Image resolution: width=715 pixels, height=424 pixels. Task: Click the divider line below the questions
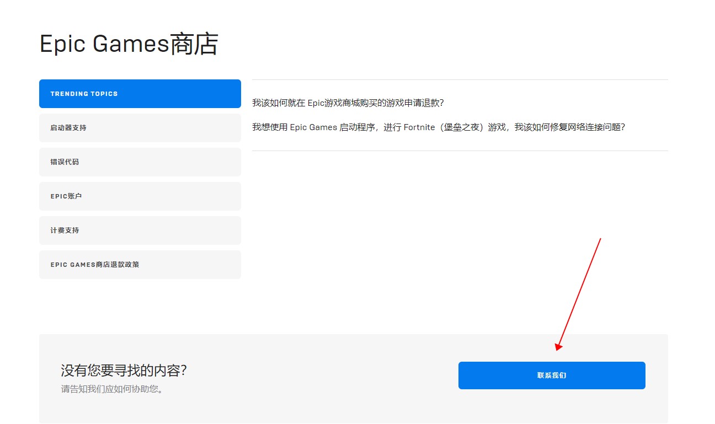pos(460,151)
